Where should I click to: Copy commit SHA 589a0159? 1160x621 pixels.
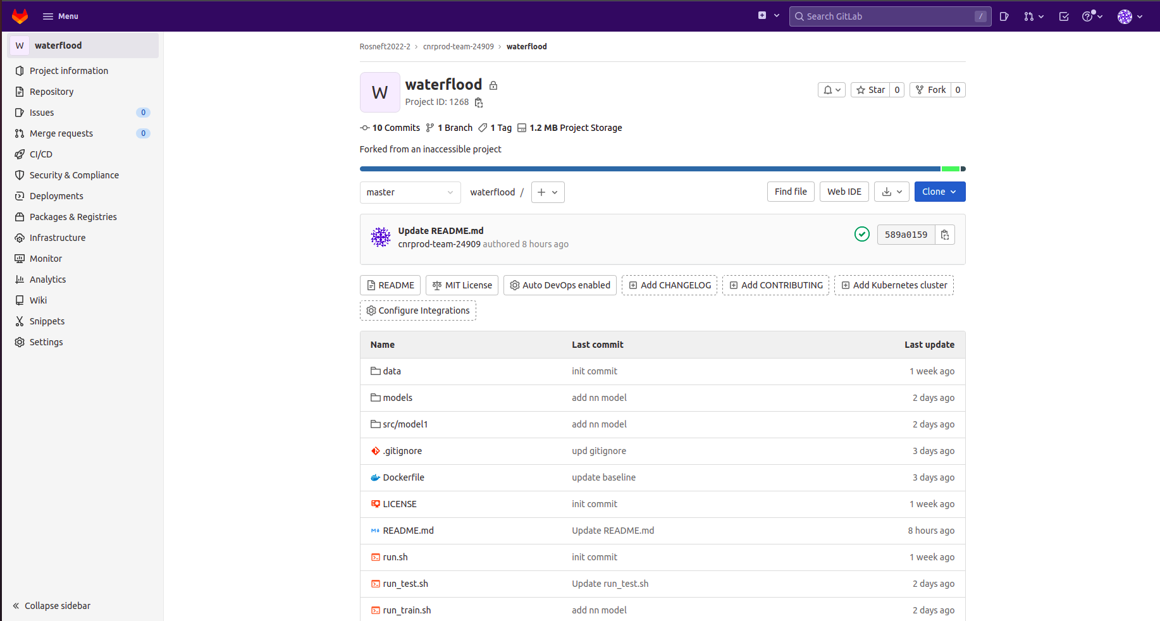[944, 235]
